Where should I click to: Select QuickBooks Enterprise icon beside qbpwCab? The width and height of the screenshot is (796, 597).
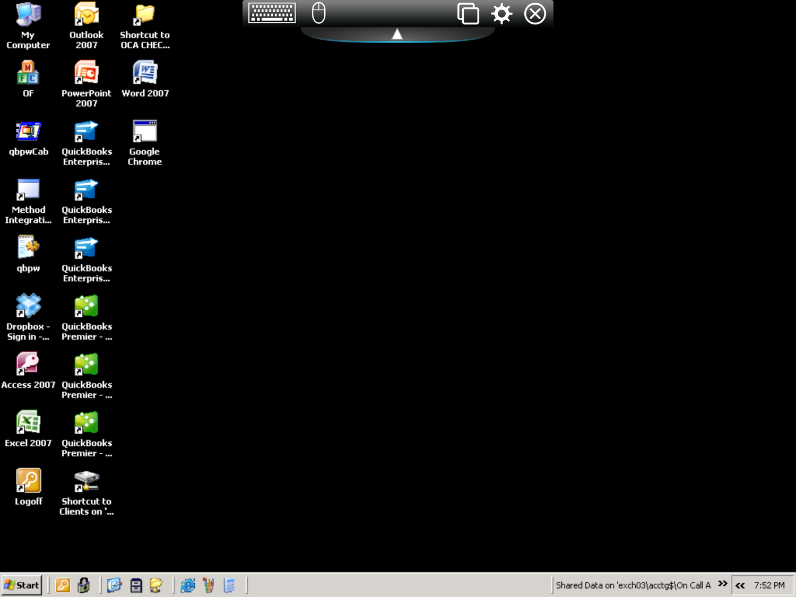86,143
